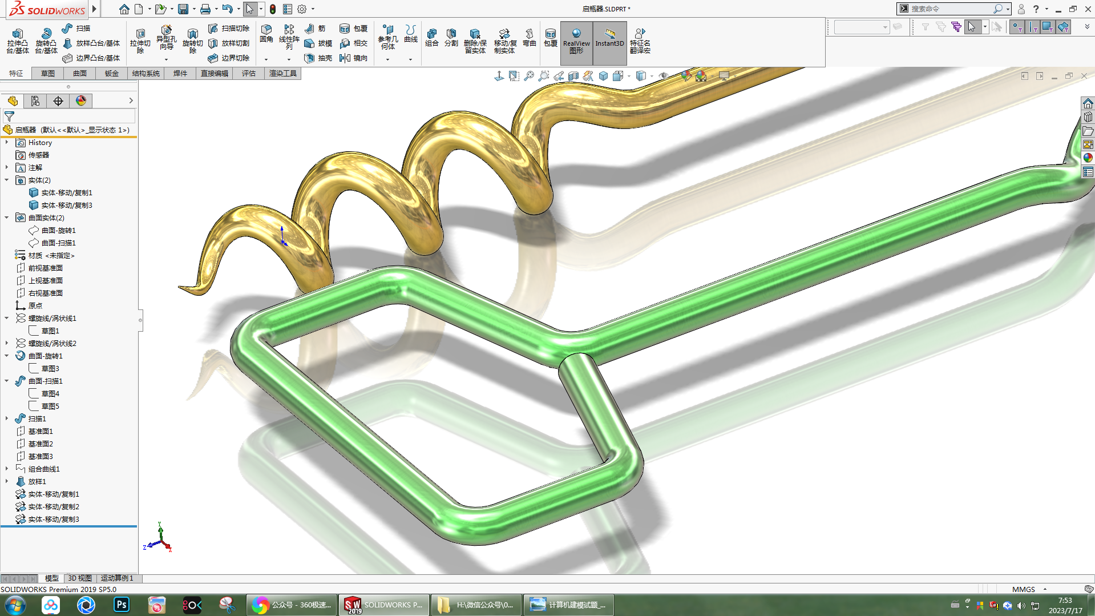The width and height of the screenshot is (1095, 616).
Task: Switch to the 焊件 weldments tab
Action: point(180,74)
